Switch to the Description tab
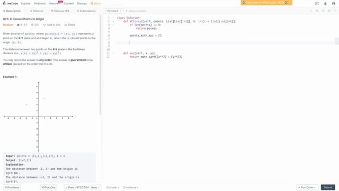The image size is (339, 191). [12, 11]
